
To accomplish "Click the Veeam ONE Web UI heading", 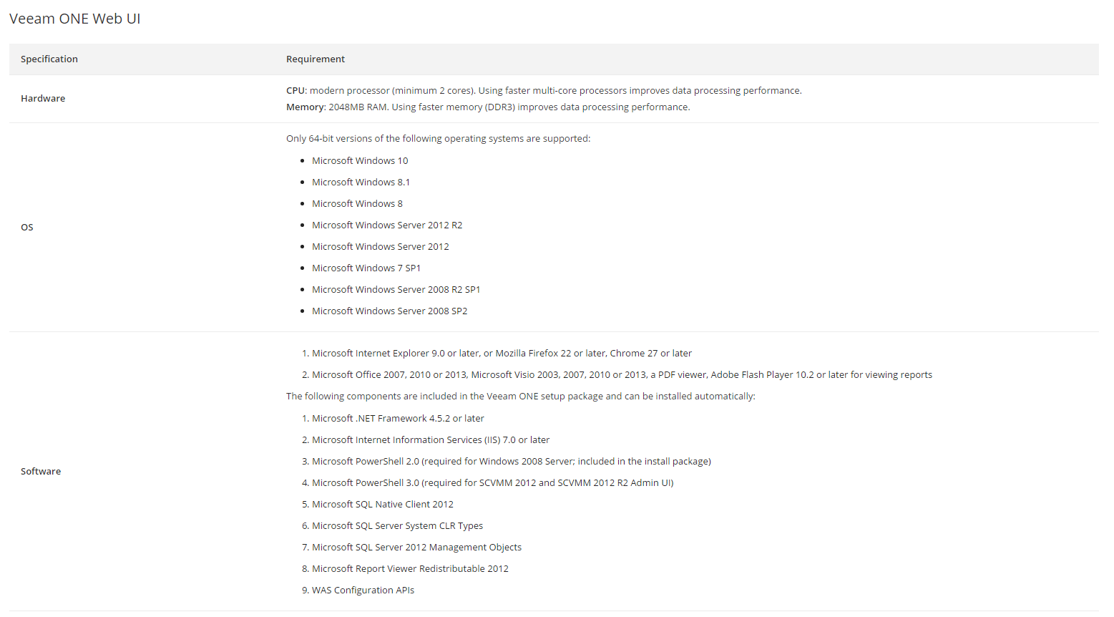I will click(75, 19).
